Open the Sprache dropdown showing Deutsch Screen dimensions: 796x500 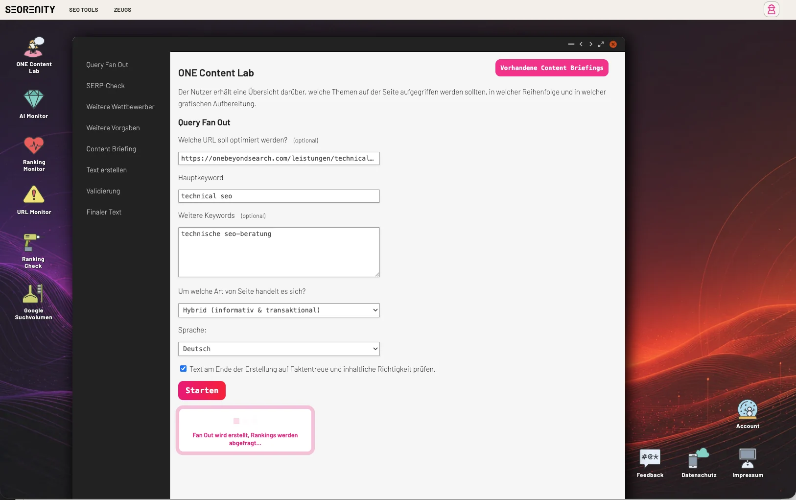pos(279,349)
